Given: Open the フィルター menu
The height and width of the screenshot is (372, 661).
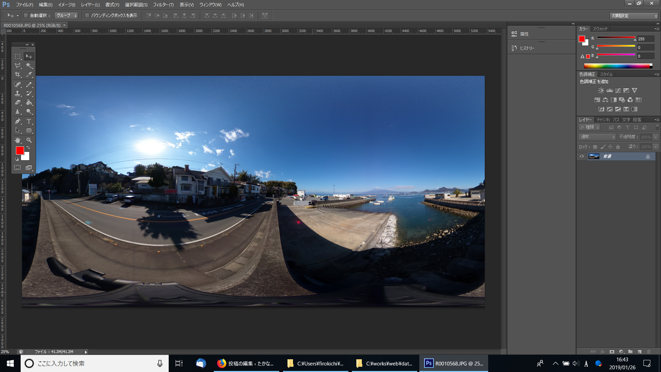Looking at the screenshot, I should pyautogui.click(x=163, y=5).
